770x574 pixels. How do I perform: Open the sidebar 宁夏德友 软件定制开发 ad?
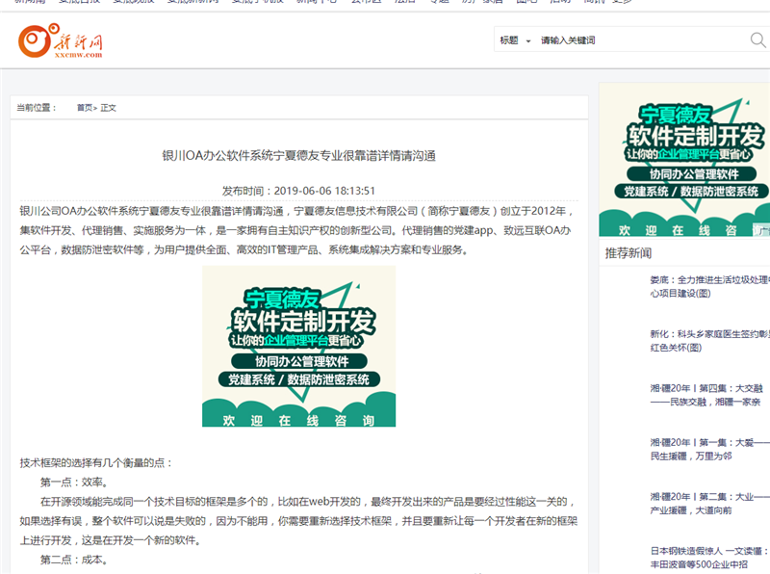[684, 160]
